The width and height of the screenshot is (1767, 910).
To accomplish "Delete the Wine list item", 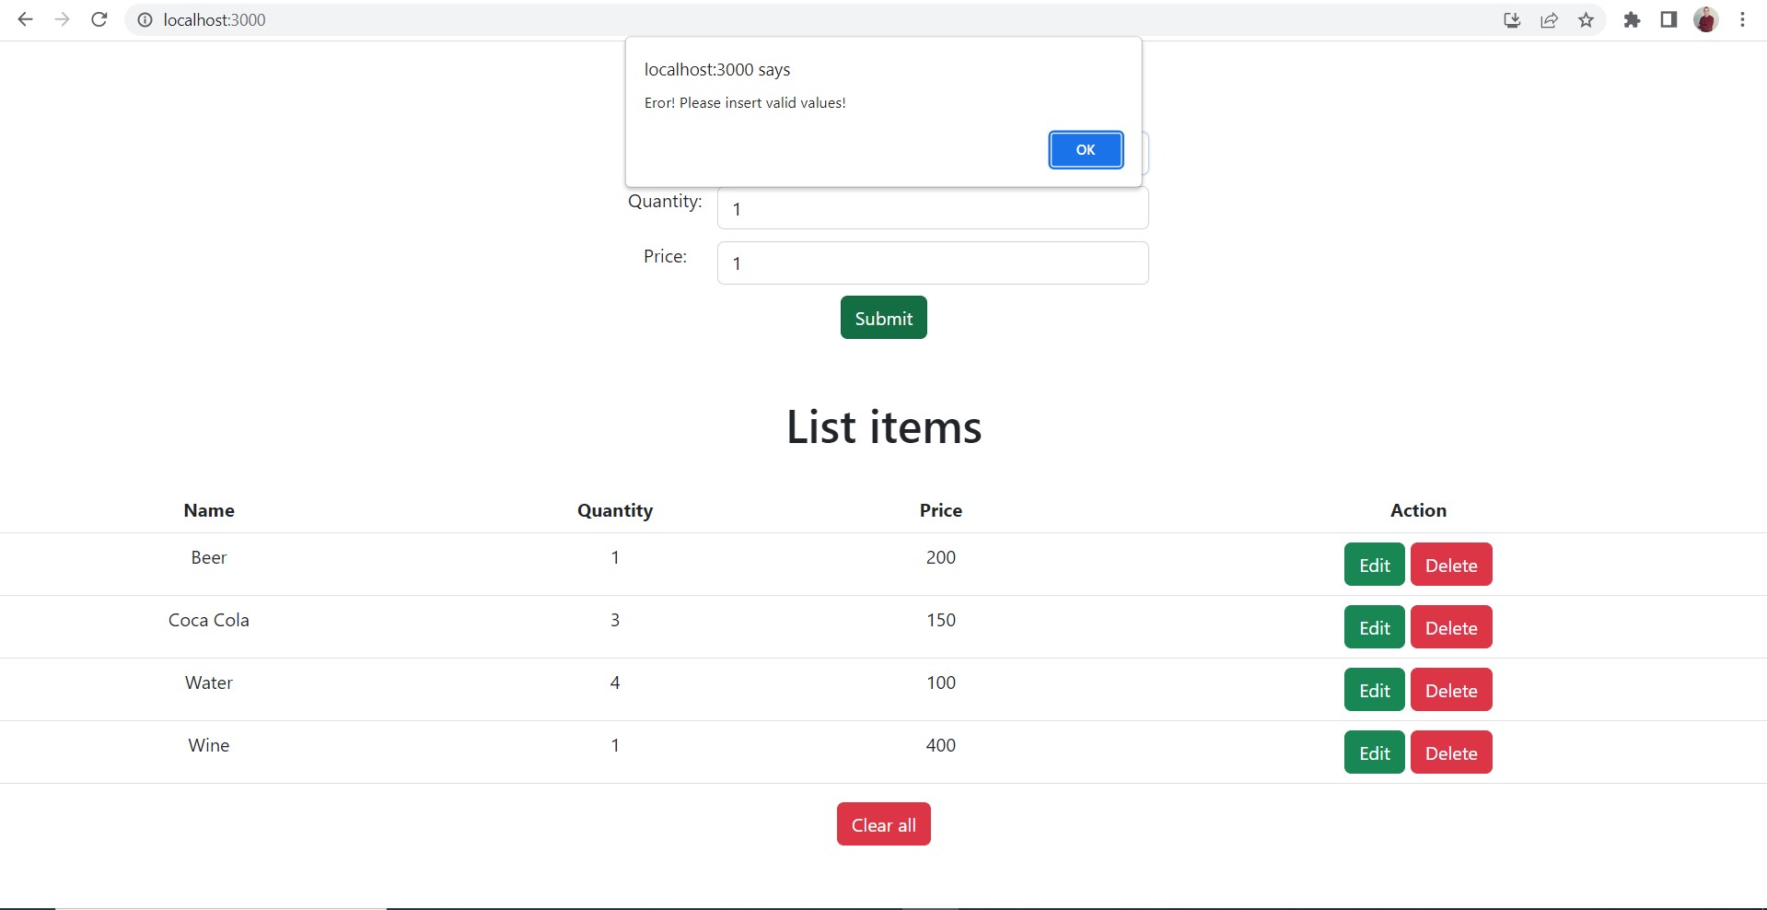I will [x=1450, y=752].
